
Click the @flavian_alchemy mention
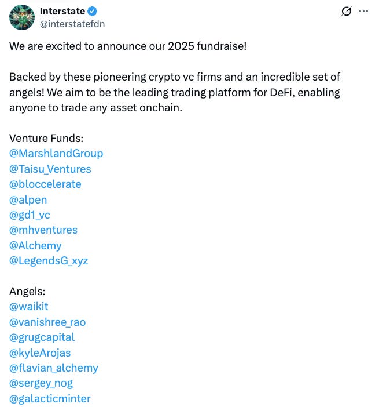54,368
